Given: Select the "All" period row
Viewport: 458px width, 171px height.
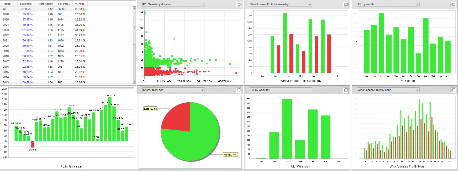Looking at the screenshot, I should pos(44,9).
